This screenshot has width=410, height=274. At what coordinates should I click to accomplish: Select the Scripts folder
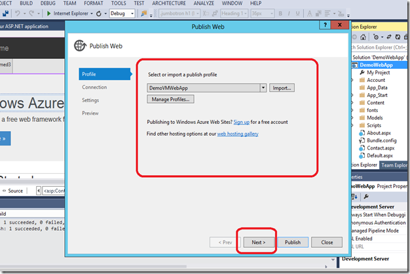(374, 125)
